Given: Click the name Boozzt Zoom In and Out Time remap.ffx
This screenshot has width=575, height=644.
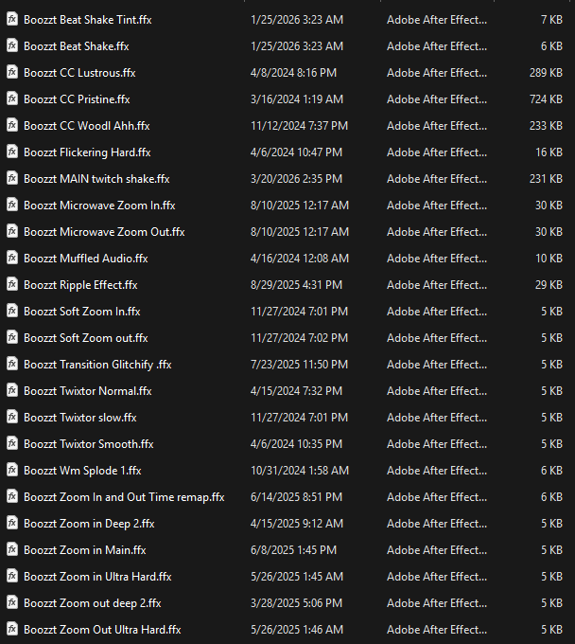Looking at the screenshot, I should click(124, 497).
